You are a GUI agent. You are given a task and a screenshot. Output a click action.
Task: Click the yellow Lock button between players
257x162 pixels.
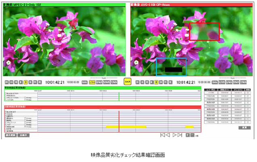click(x=127, y=81)
